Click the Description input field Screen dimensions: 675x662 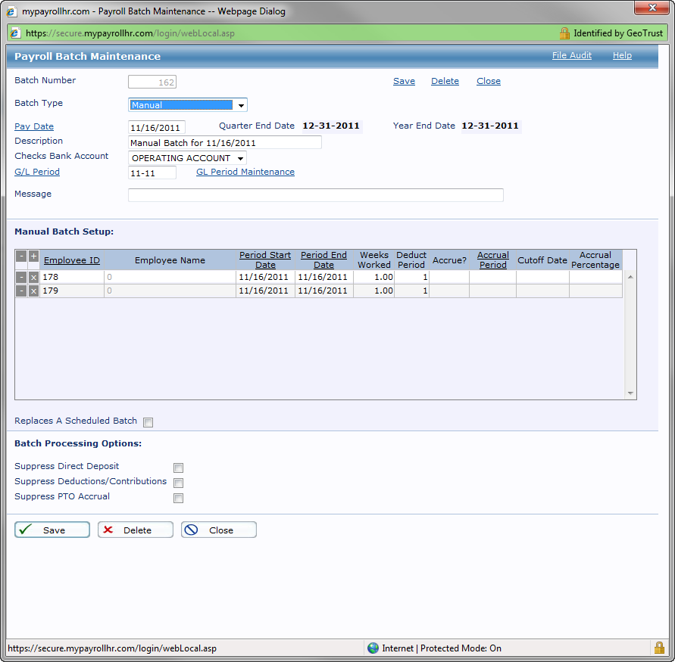coord(225,143)
